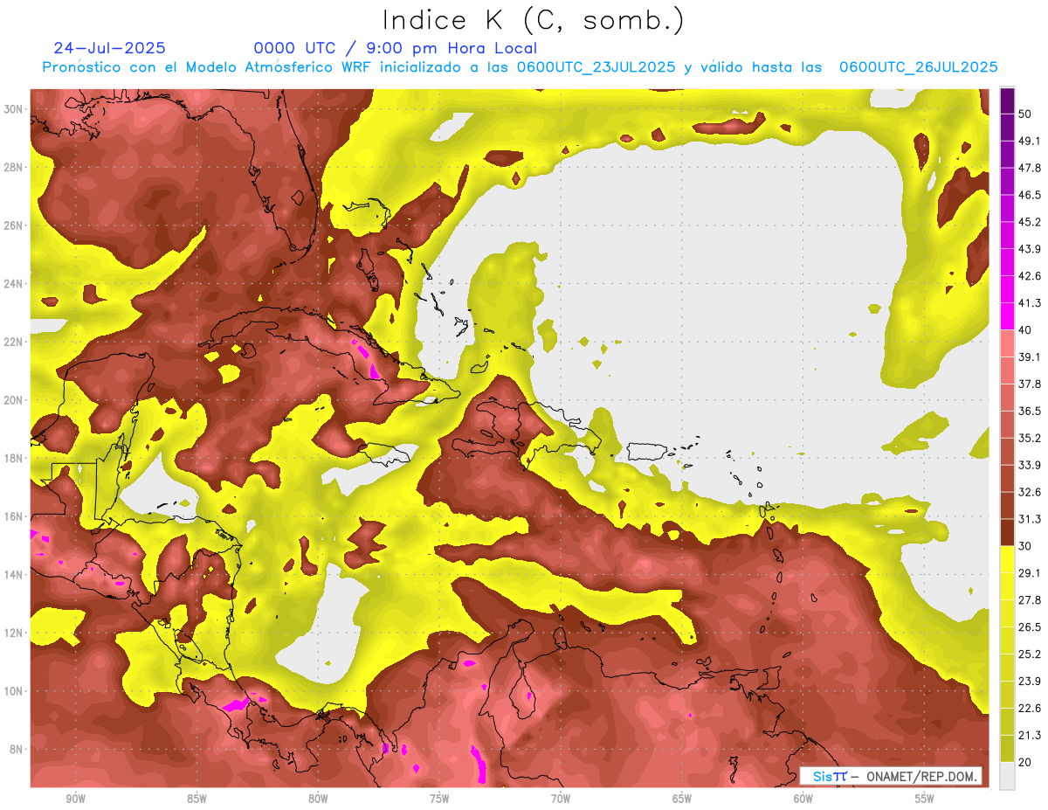Click the 75W longitude label
Image resolution: width=1048 pixels, height=810 pixels.
[439, 799]
